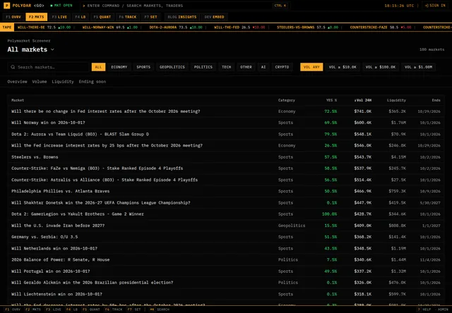
Task: Switch to the Volume view
Action: click(40, 82)
